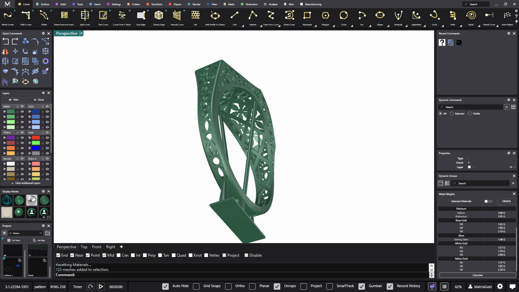Screen dimensions: 519x292
Task: Activate the Trim Curve tool
Action: point(103,18)
